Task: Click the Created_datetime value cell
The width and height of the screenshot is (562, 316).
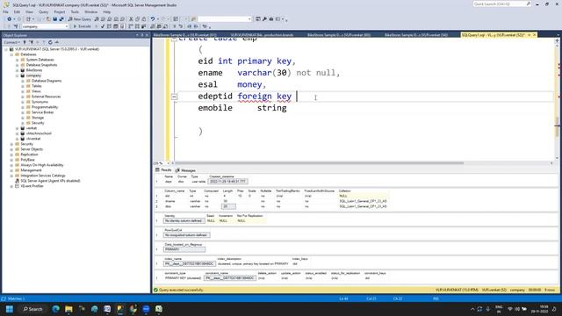Action: tap(227, 182)
